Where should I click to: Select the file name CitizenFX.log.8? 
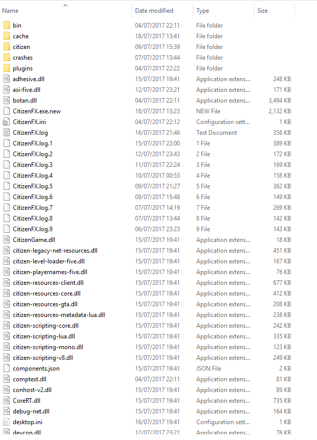(33, 218)
